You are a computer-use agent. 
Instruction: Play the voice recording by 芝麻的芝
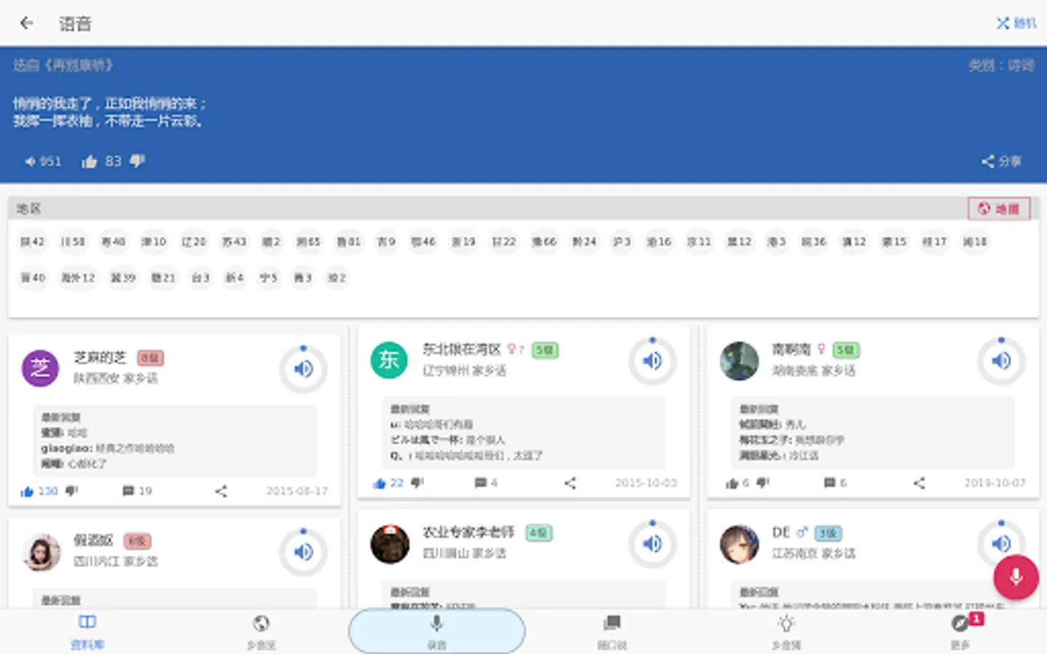tap(303, 369)
